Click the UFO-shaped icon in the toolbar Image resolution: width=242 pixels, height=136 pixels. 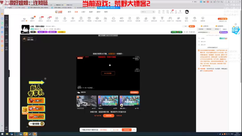click(97, 18)
